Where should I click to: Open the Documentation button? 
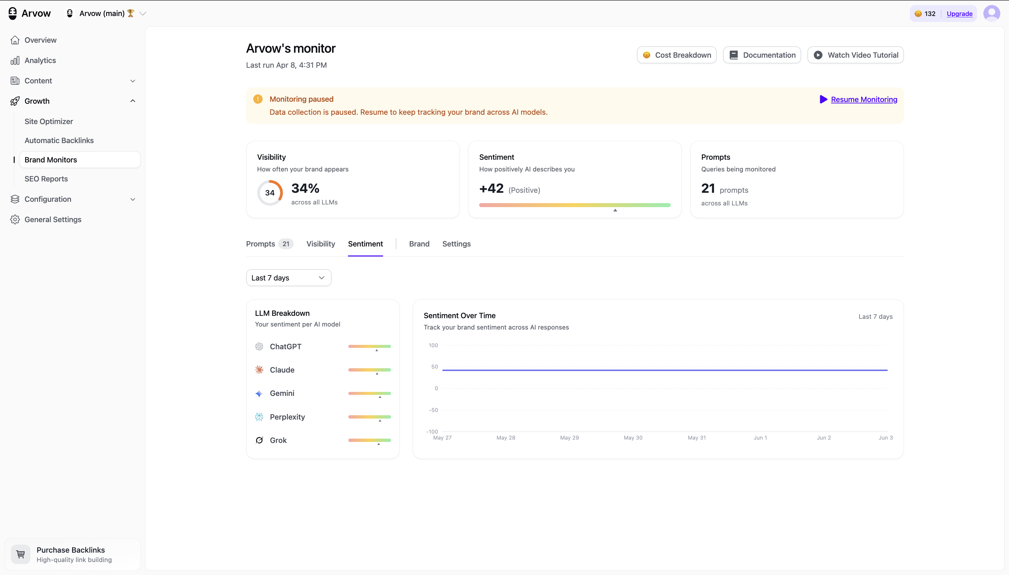(x=762, y=55)
